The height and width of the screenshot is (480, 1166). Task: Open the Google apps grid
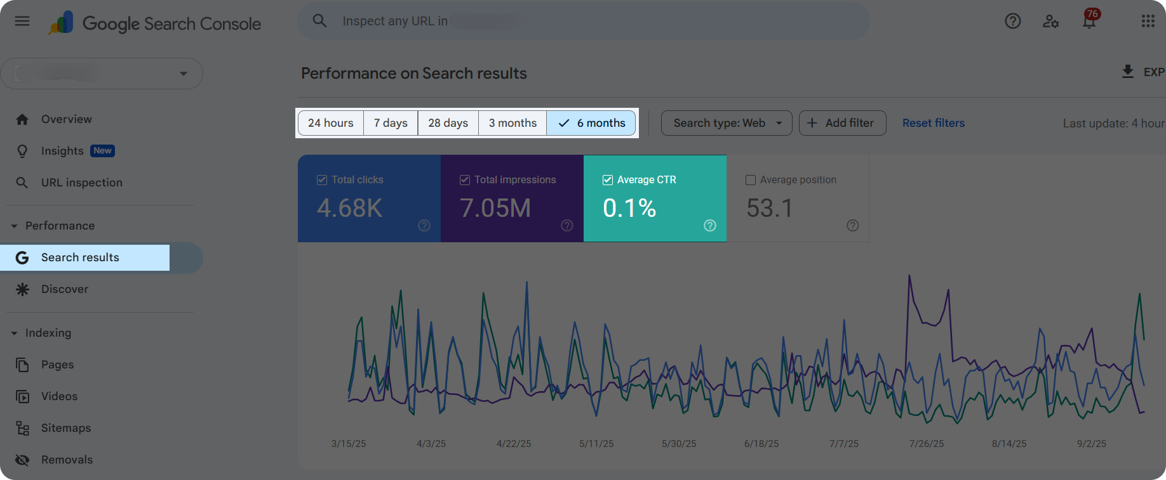[1148, 21]
